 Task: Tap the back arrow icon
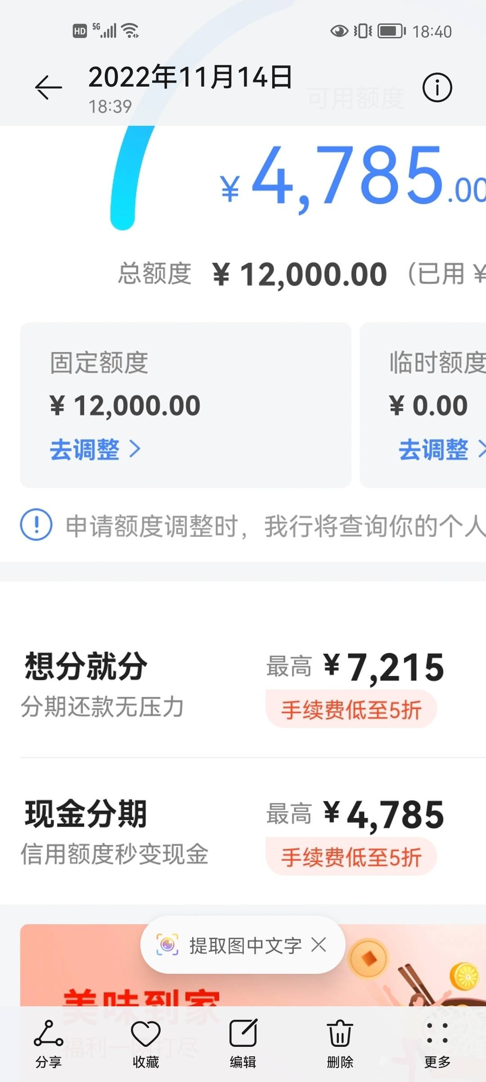click(49, 87)
